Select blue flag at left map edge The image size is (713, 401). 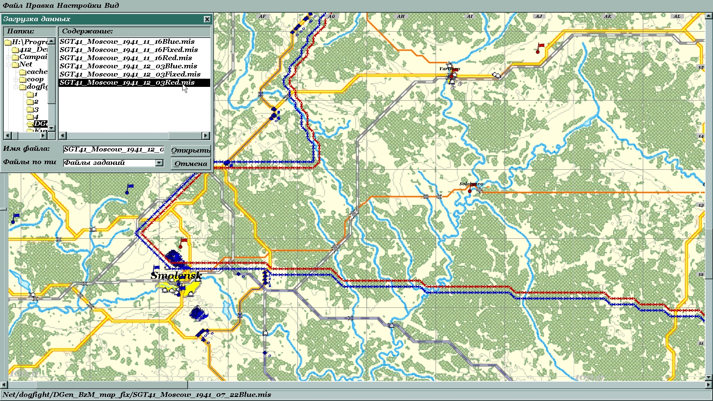[15, 218]
